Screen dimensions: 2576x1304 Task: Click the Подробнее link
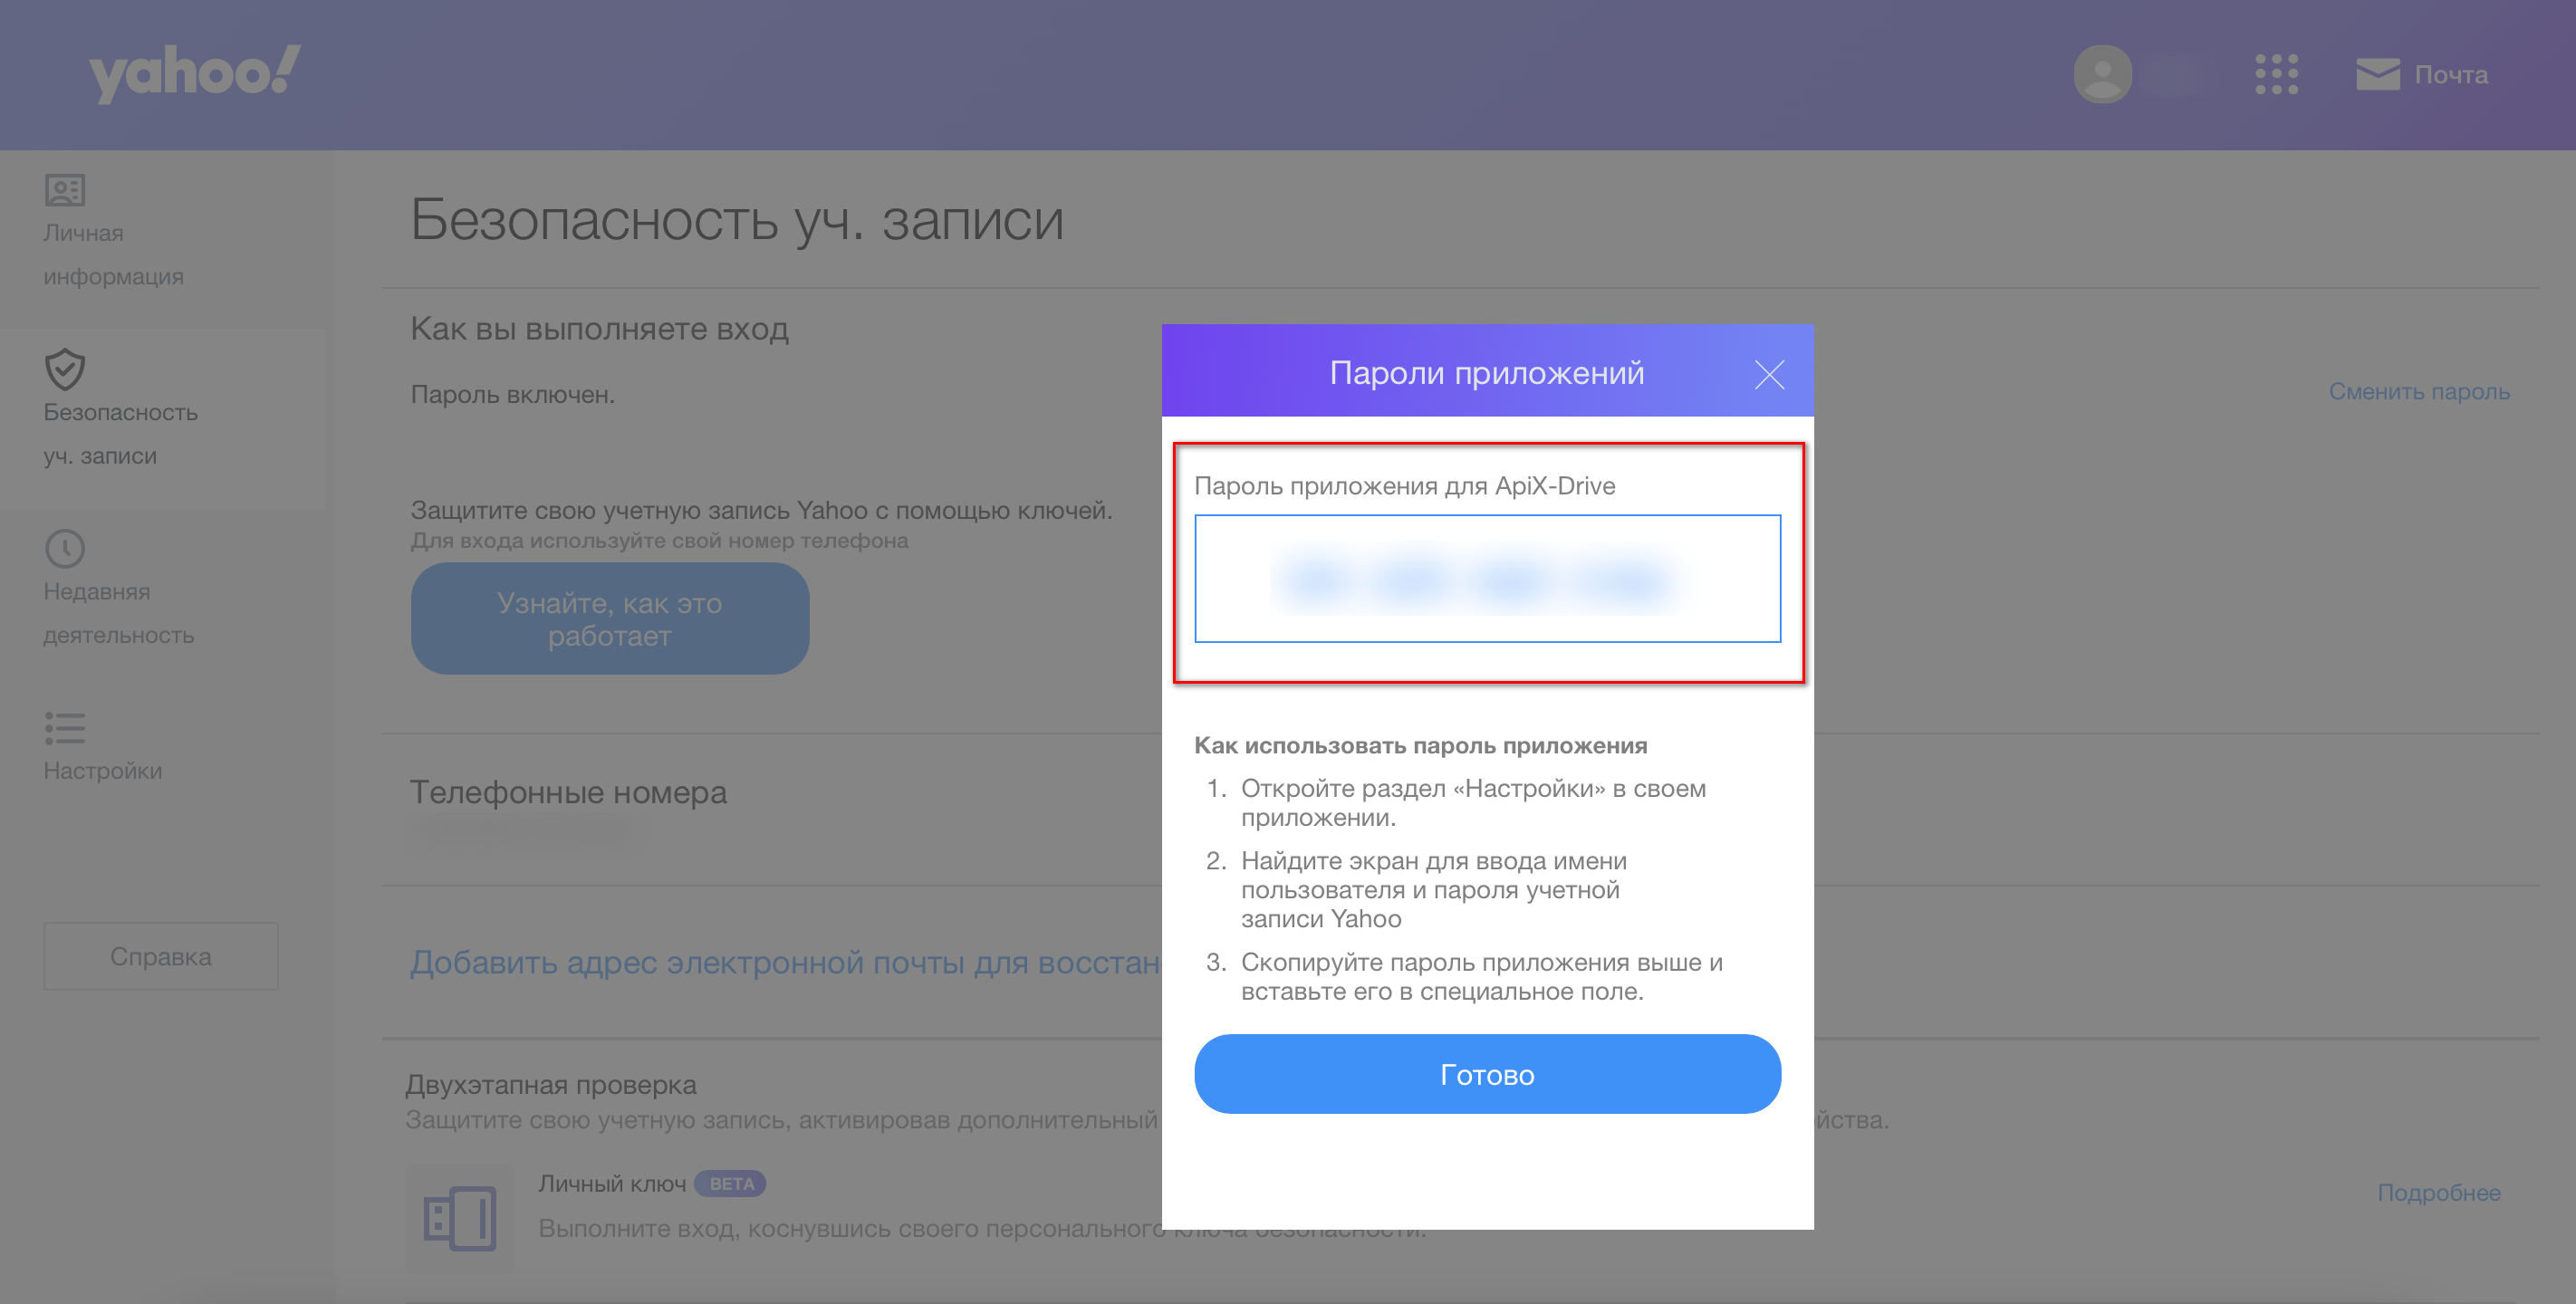coord(2438,1192)
